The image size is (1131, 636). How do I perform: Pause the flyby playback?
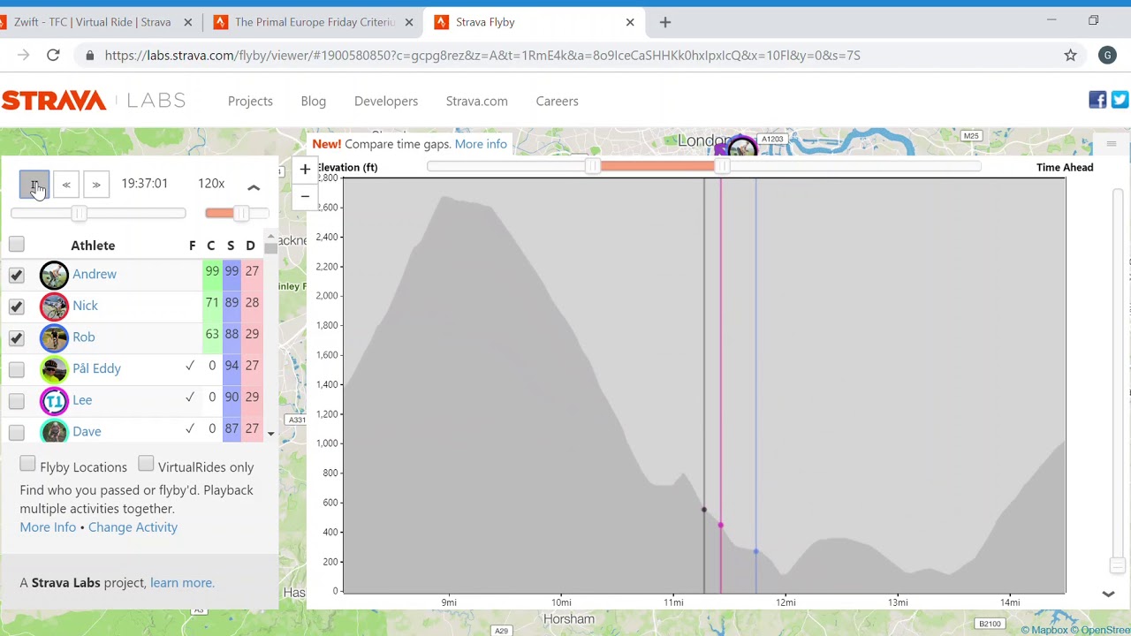(34, 185)
